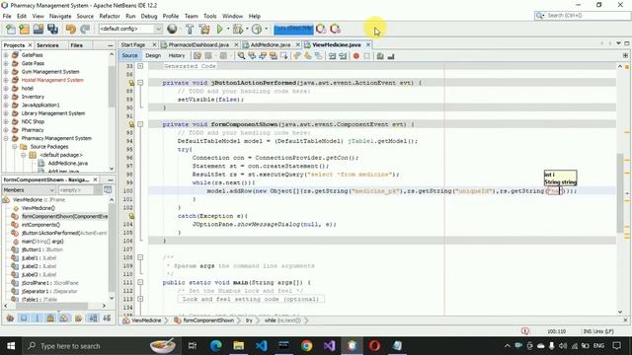
Task: Run the project with green play icon
Action: pos(219,29)
